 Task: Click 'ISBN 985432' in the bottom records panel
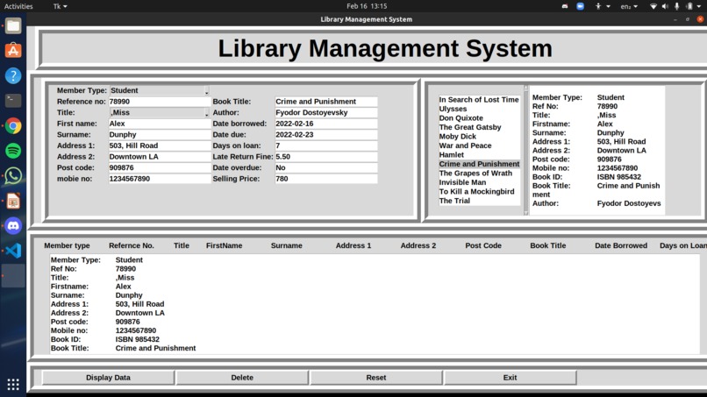(137, 339)
